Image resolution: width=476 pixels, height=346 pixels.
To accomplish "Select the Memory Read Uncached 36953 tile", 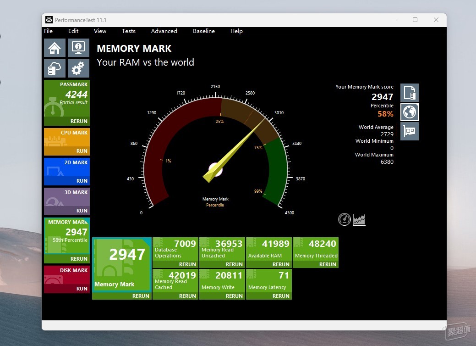I will 222,249.
